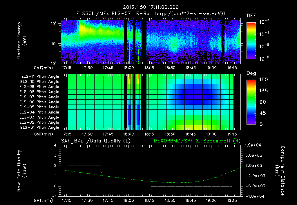Click the 90 tick on the Deg scale

tap(262, 102)
